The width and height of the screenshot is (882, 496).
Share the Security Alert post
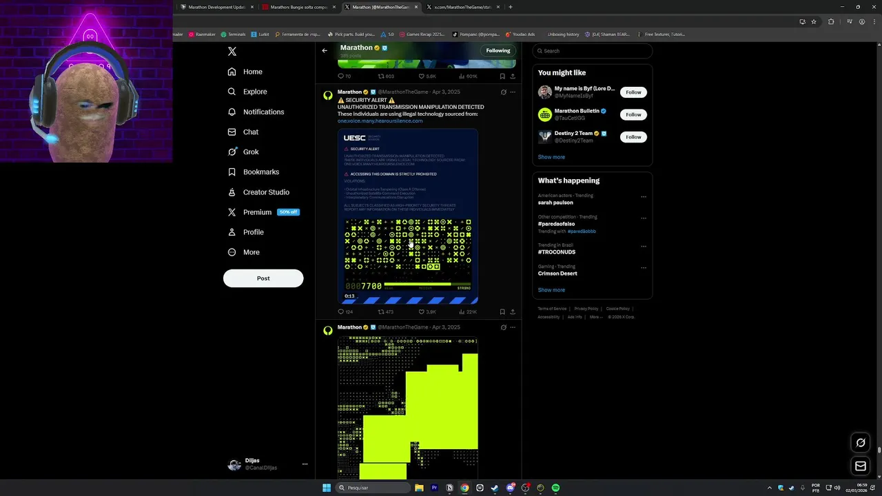513,312
